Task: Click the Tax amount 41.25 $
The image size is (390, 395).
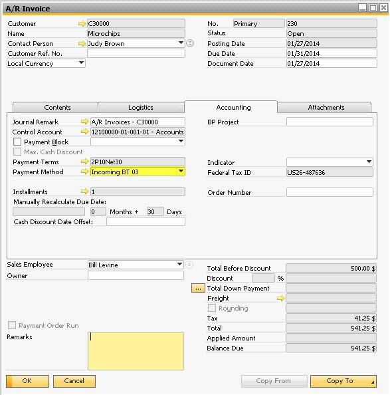Action: (x=331, y=318)
